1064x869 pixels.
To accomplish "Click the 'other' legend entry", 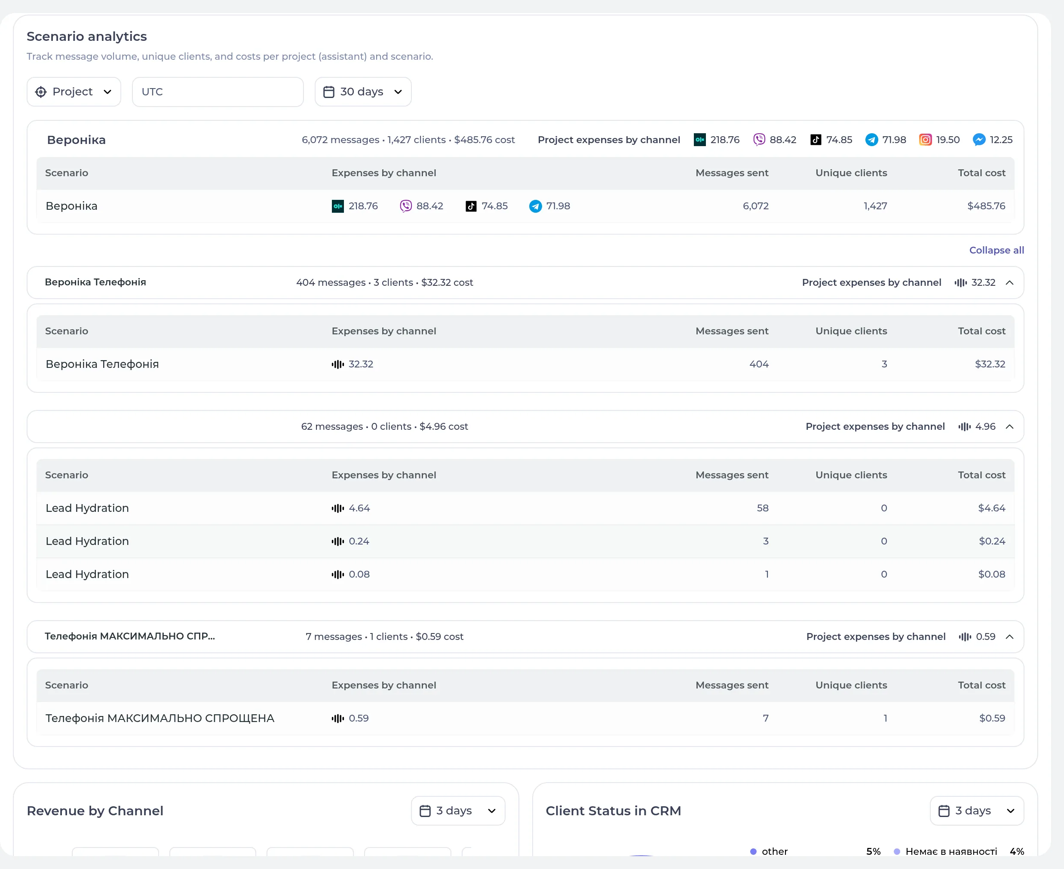I will [770, 851].
